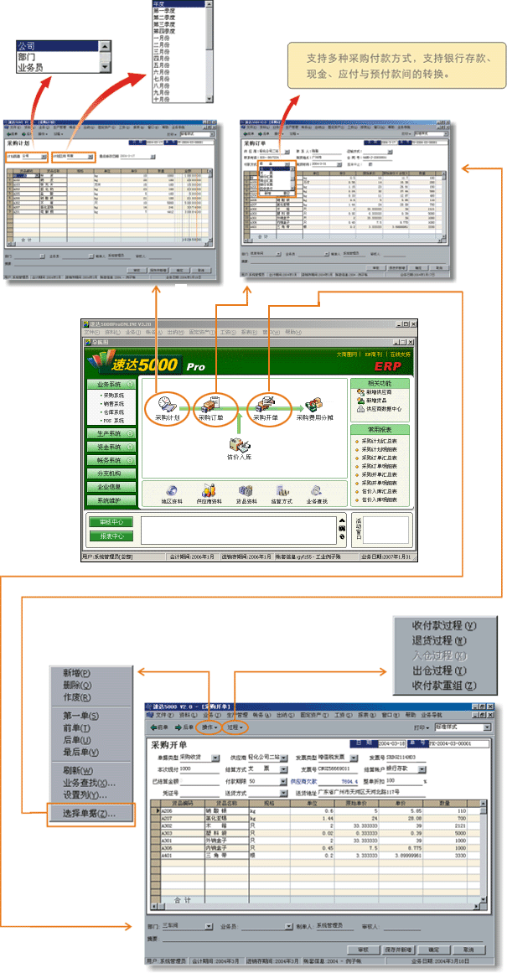Open 供应商资料 icon
The image size is (507, 973).
click(x=209, y=492)
